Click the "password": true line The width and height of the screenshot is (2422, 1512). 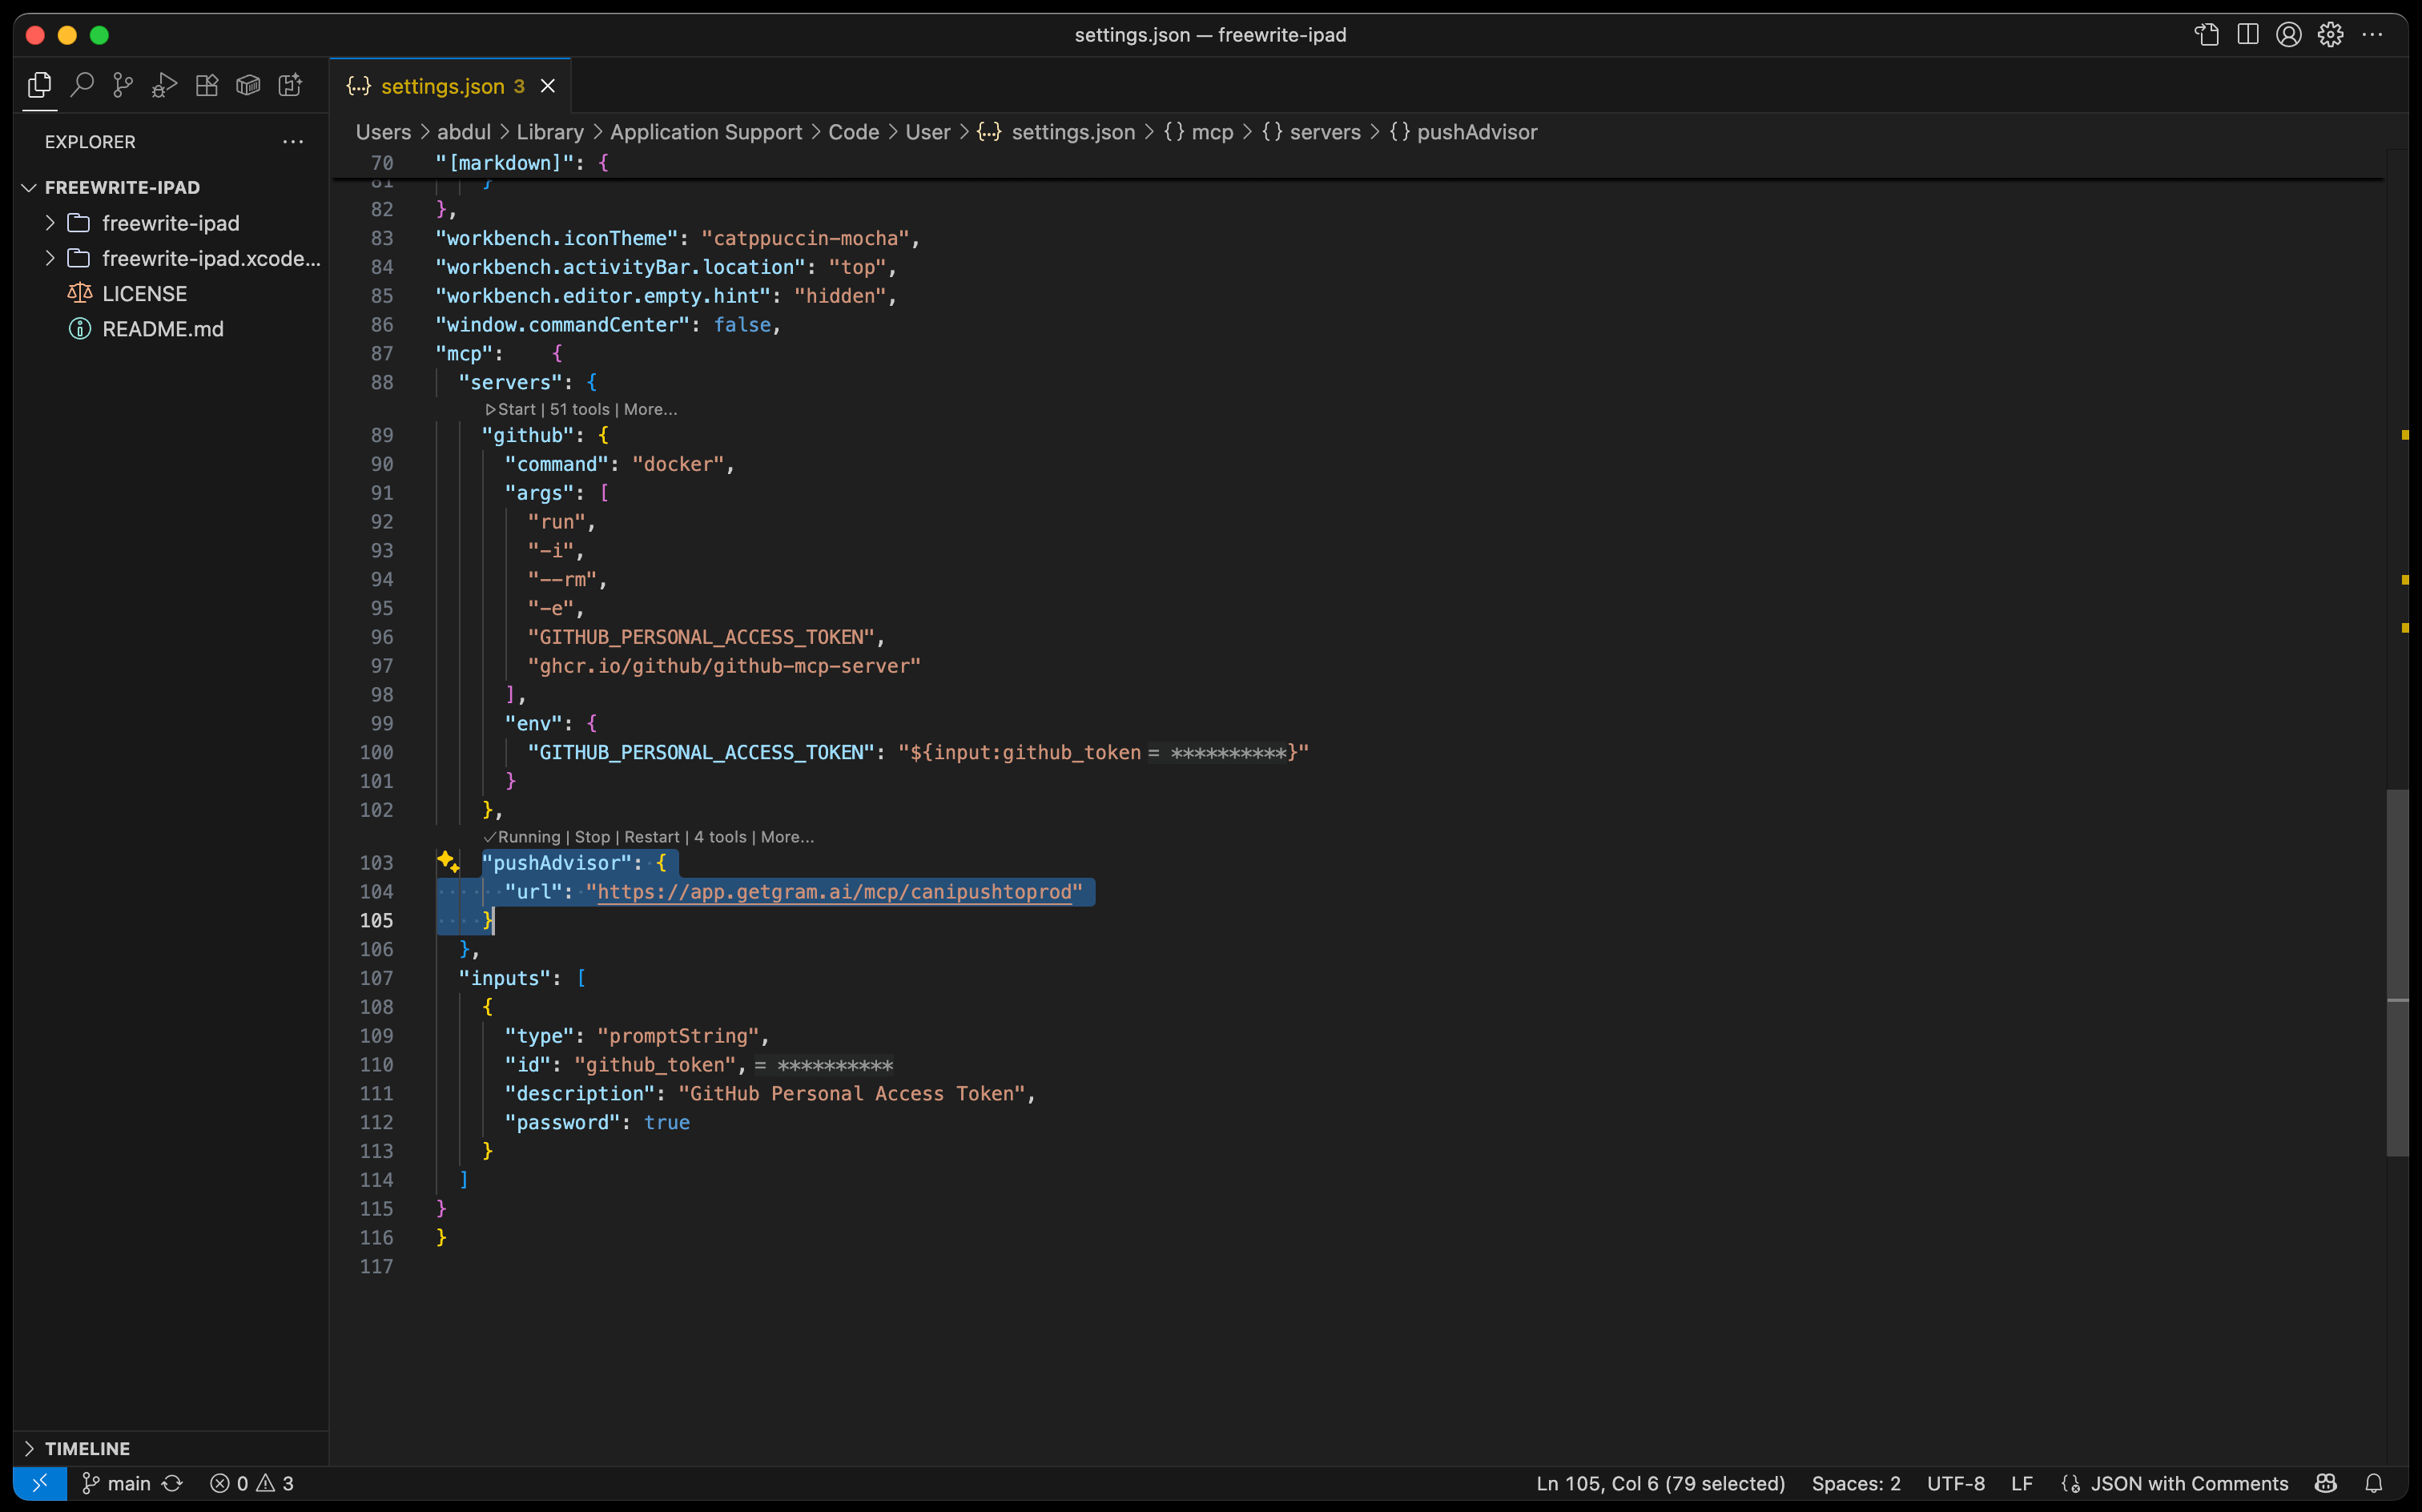(597, 1122)
